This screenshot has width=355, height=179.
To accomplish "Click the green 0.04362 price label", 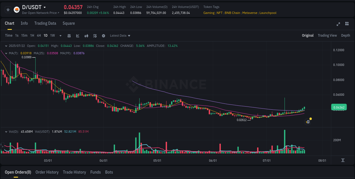I will [x=339, y=107].
